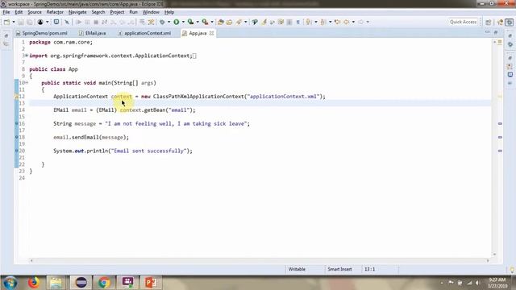This screenshot has width=516, height=290.
Task: Click the Debug bug icon
Action: click(162, 22)
